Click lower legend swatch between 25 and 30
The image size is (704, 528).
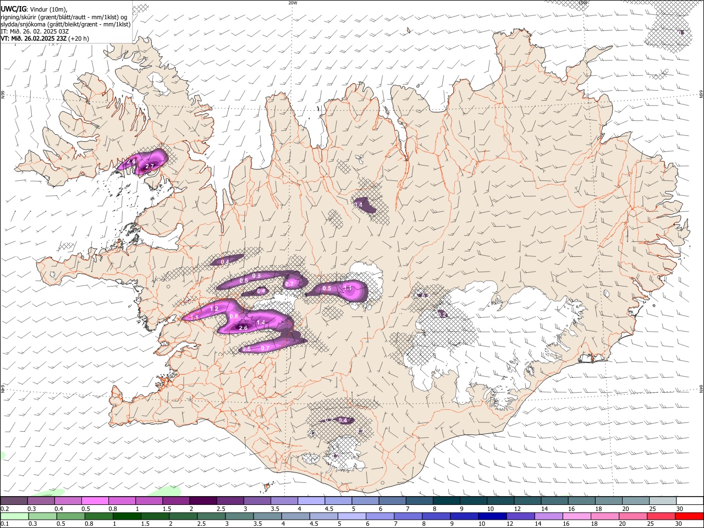660,516
